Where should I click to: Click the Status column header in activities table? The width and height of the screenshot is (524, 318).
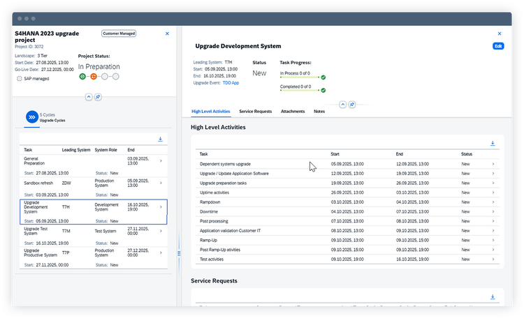467,154
